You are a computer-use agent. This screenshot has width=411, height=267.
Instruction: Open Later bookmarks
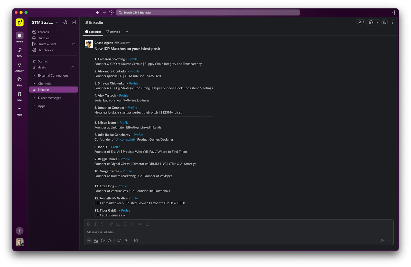(x=20, y=96)
